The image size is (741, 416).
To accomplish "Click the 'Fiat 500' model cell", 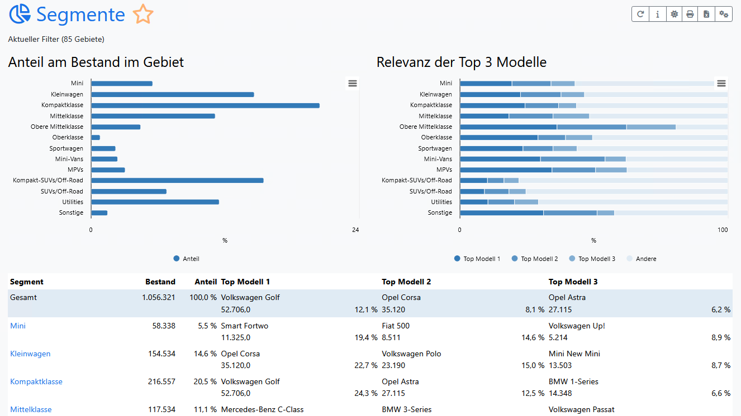I will [x=396, y=326].
